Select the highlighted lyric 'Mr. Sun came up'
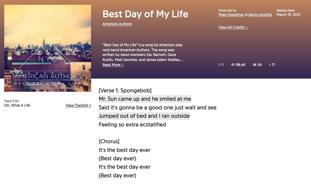 [145, 99]
